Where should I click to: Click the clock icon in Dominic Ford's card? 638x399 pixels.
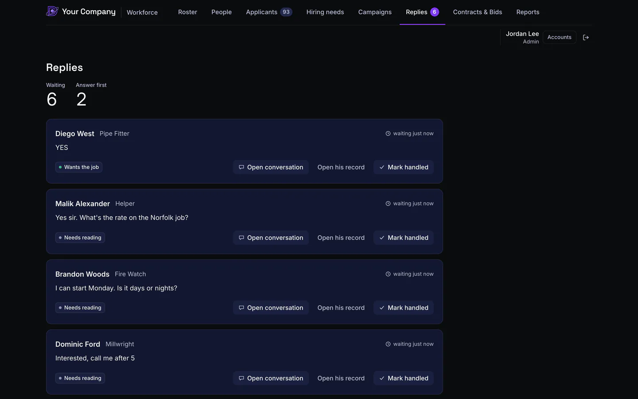(388, 344)
